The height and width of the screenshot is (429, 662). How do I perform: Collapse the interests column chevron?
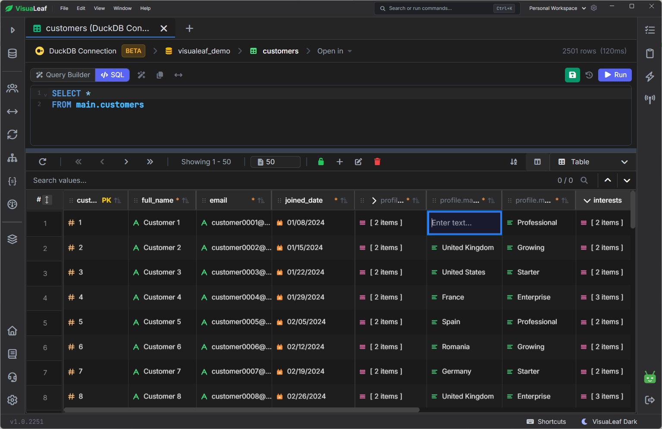[x=587, y=200]
